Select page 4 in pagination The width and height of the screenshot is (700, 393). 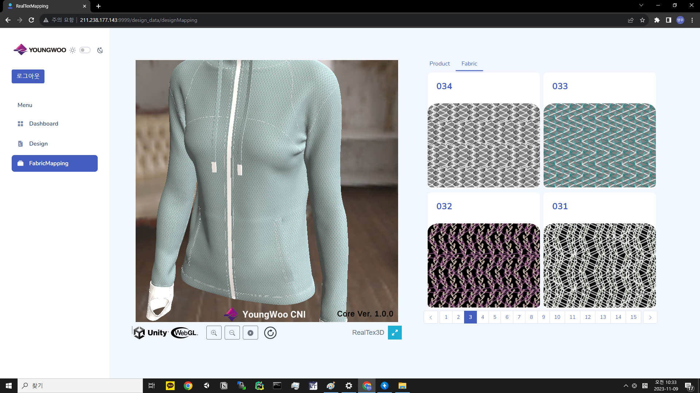point(482,317)
